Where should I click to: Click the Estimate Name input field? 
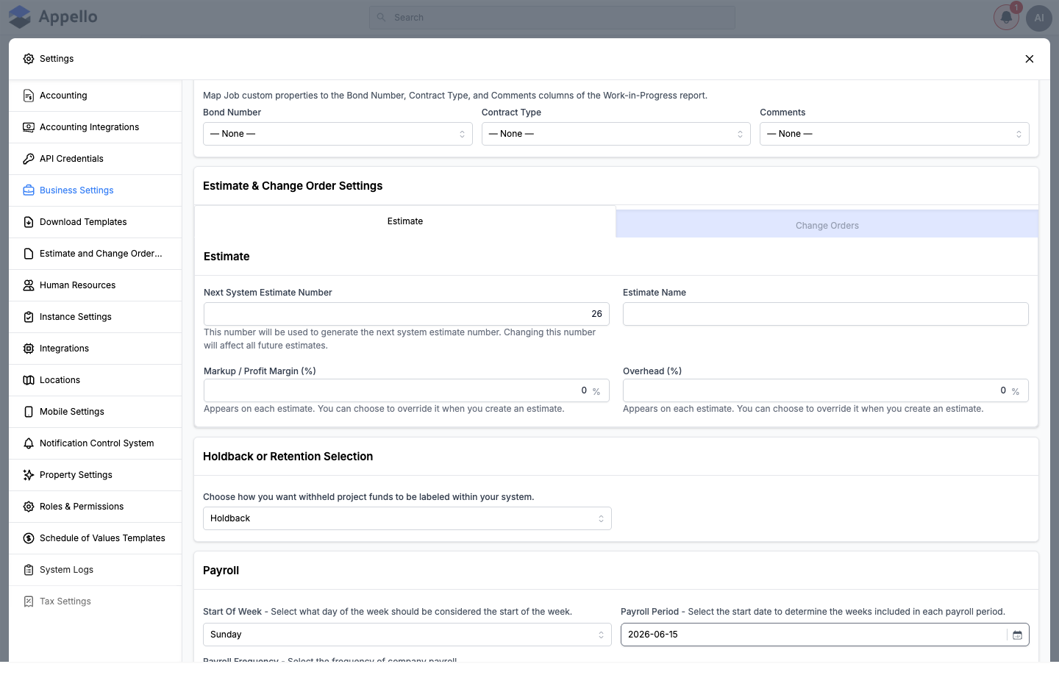[x=826, y=314]
